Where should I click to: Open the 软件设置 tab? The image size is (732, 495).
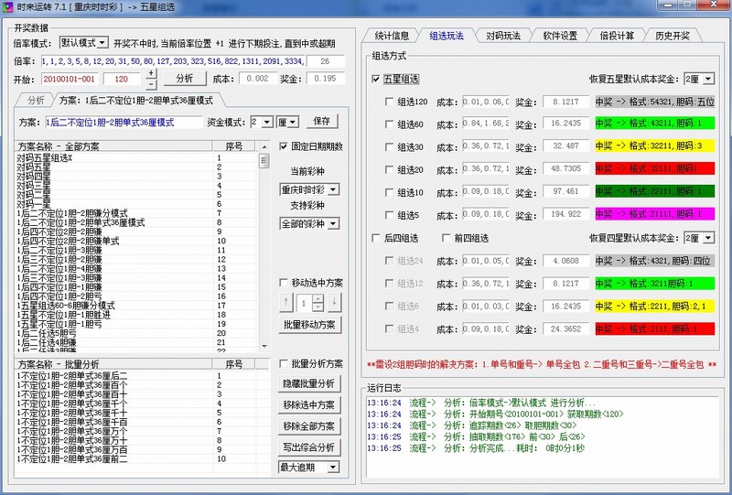(560, 36)
